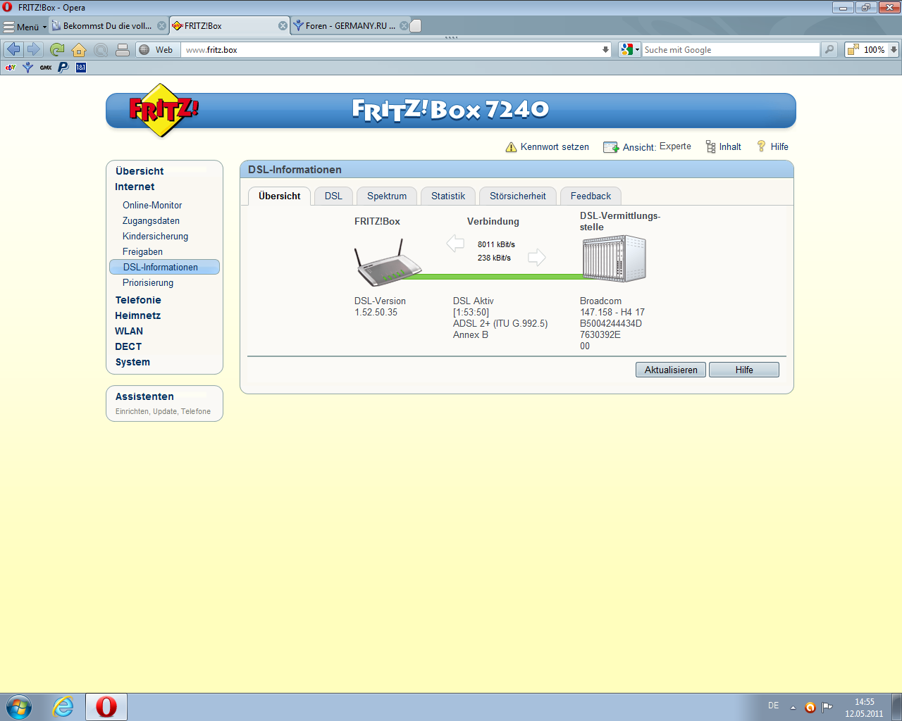Click the www.fritz.box address field
Image resolution: width=902 pixels, height=721 pixels.
coord(391,50)
